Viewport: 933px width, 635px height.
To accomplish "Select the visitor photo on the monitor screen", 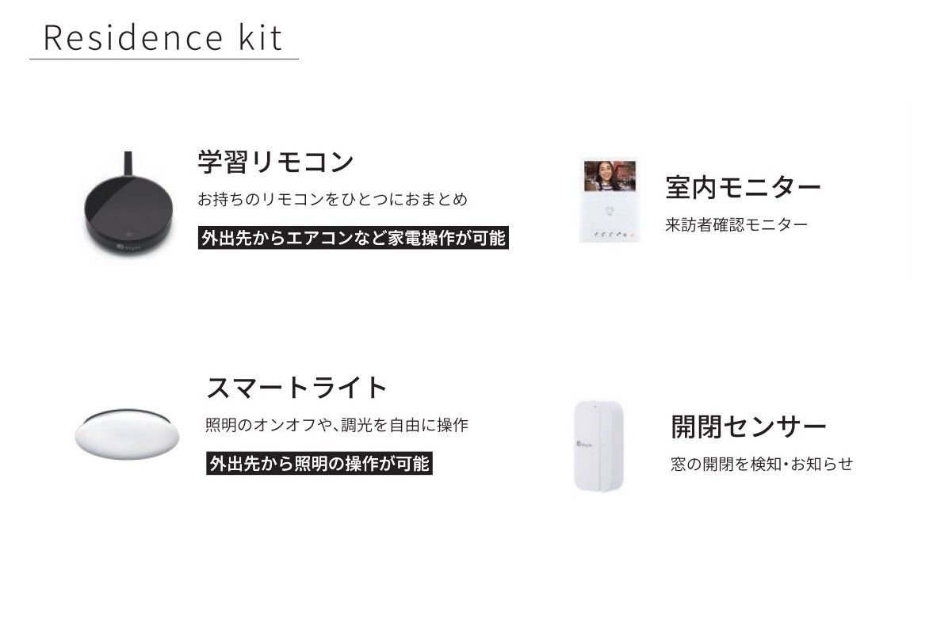I will click(610, 176).
